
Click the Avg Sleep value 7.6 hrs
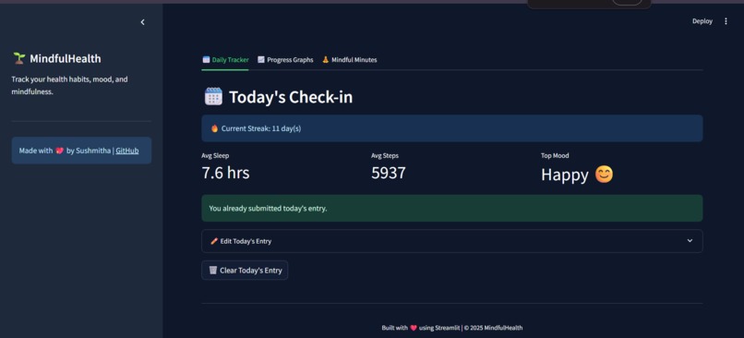(225, 173)
